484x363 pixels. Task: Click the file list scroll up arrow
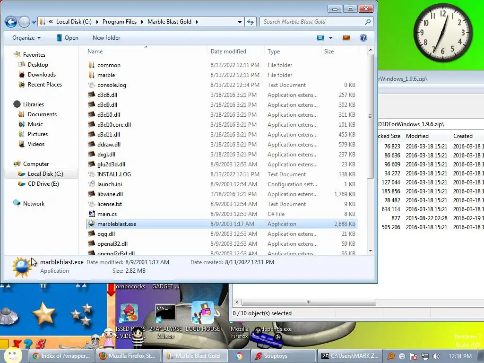pyautogui.click(x=371, y=50)
